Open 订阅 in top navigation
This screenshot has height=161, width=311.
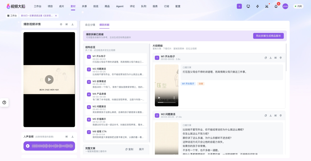166,6
